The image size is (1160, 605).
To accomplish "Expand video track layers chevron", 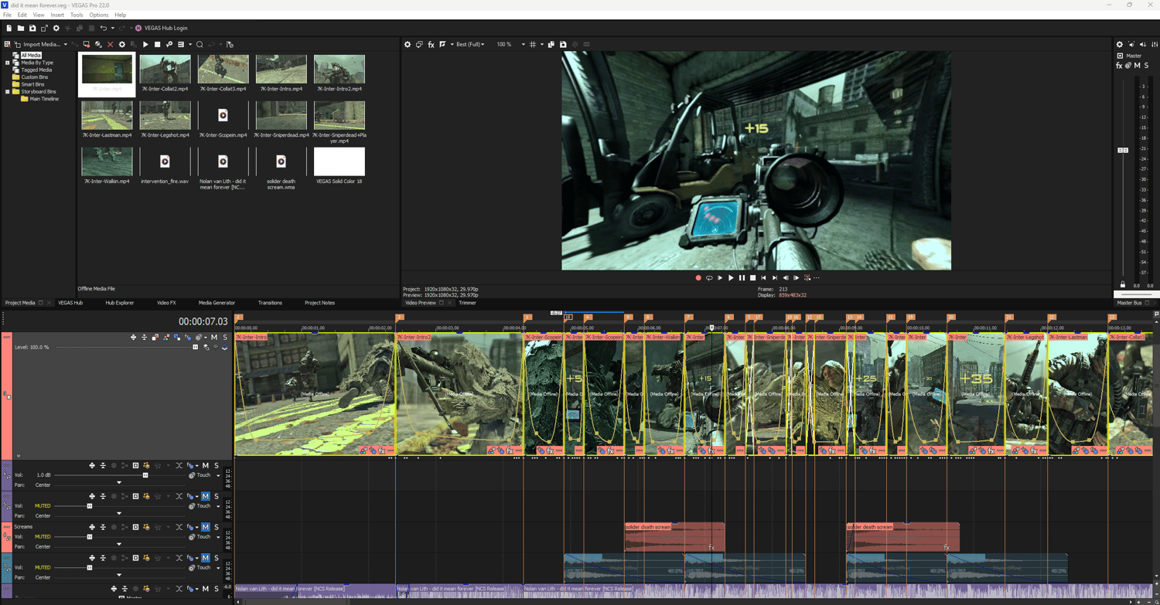I will [x=19, y=456].
